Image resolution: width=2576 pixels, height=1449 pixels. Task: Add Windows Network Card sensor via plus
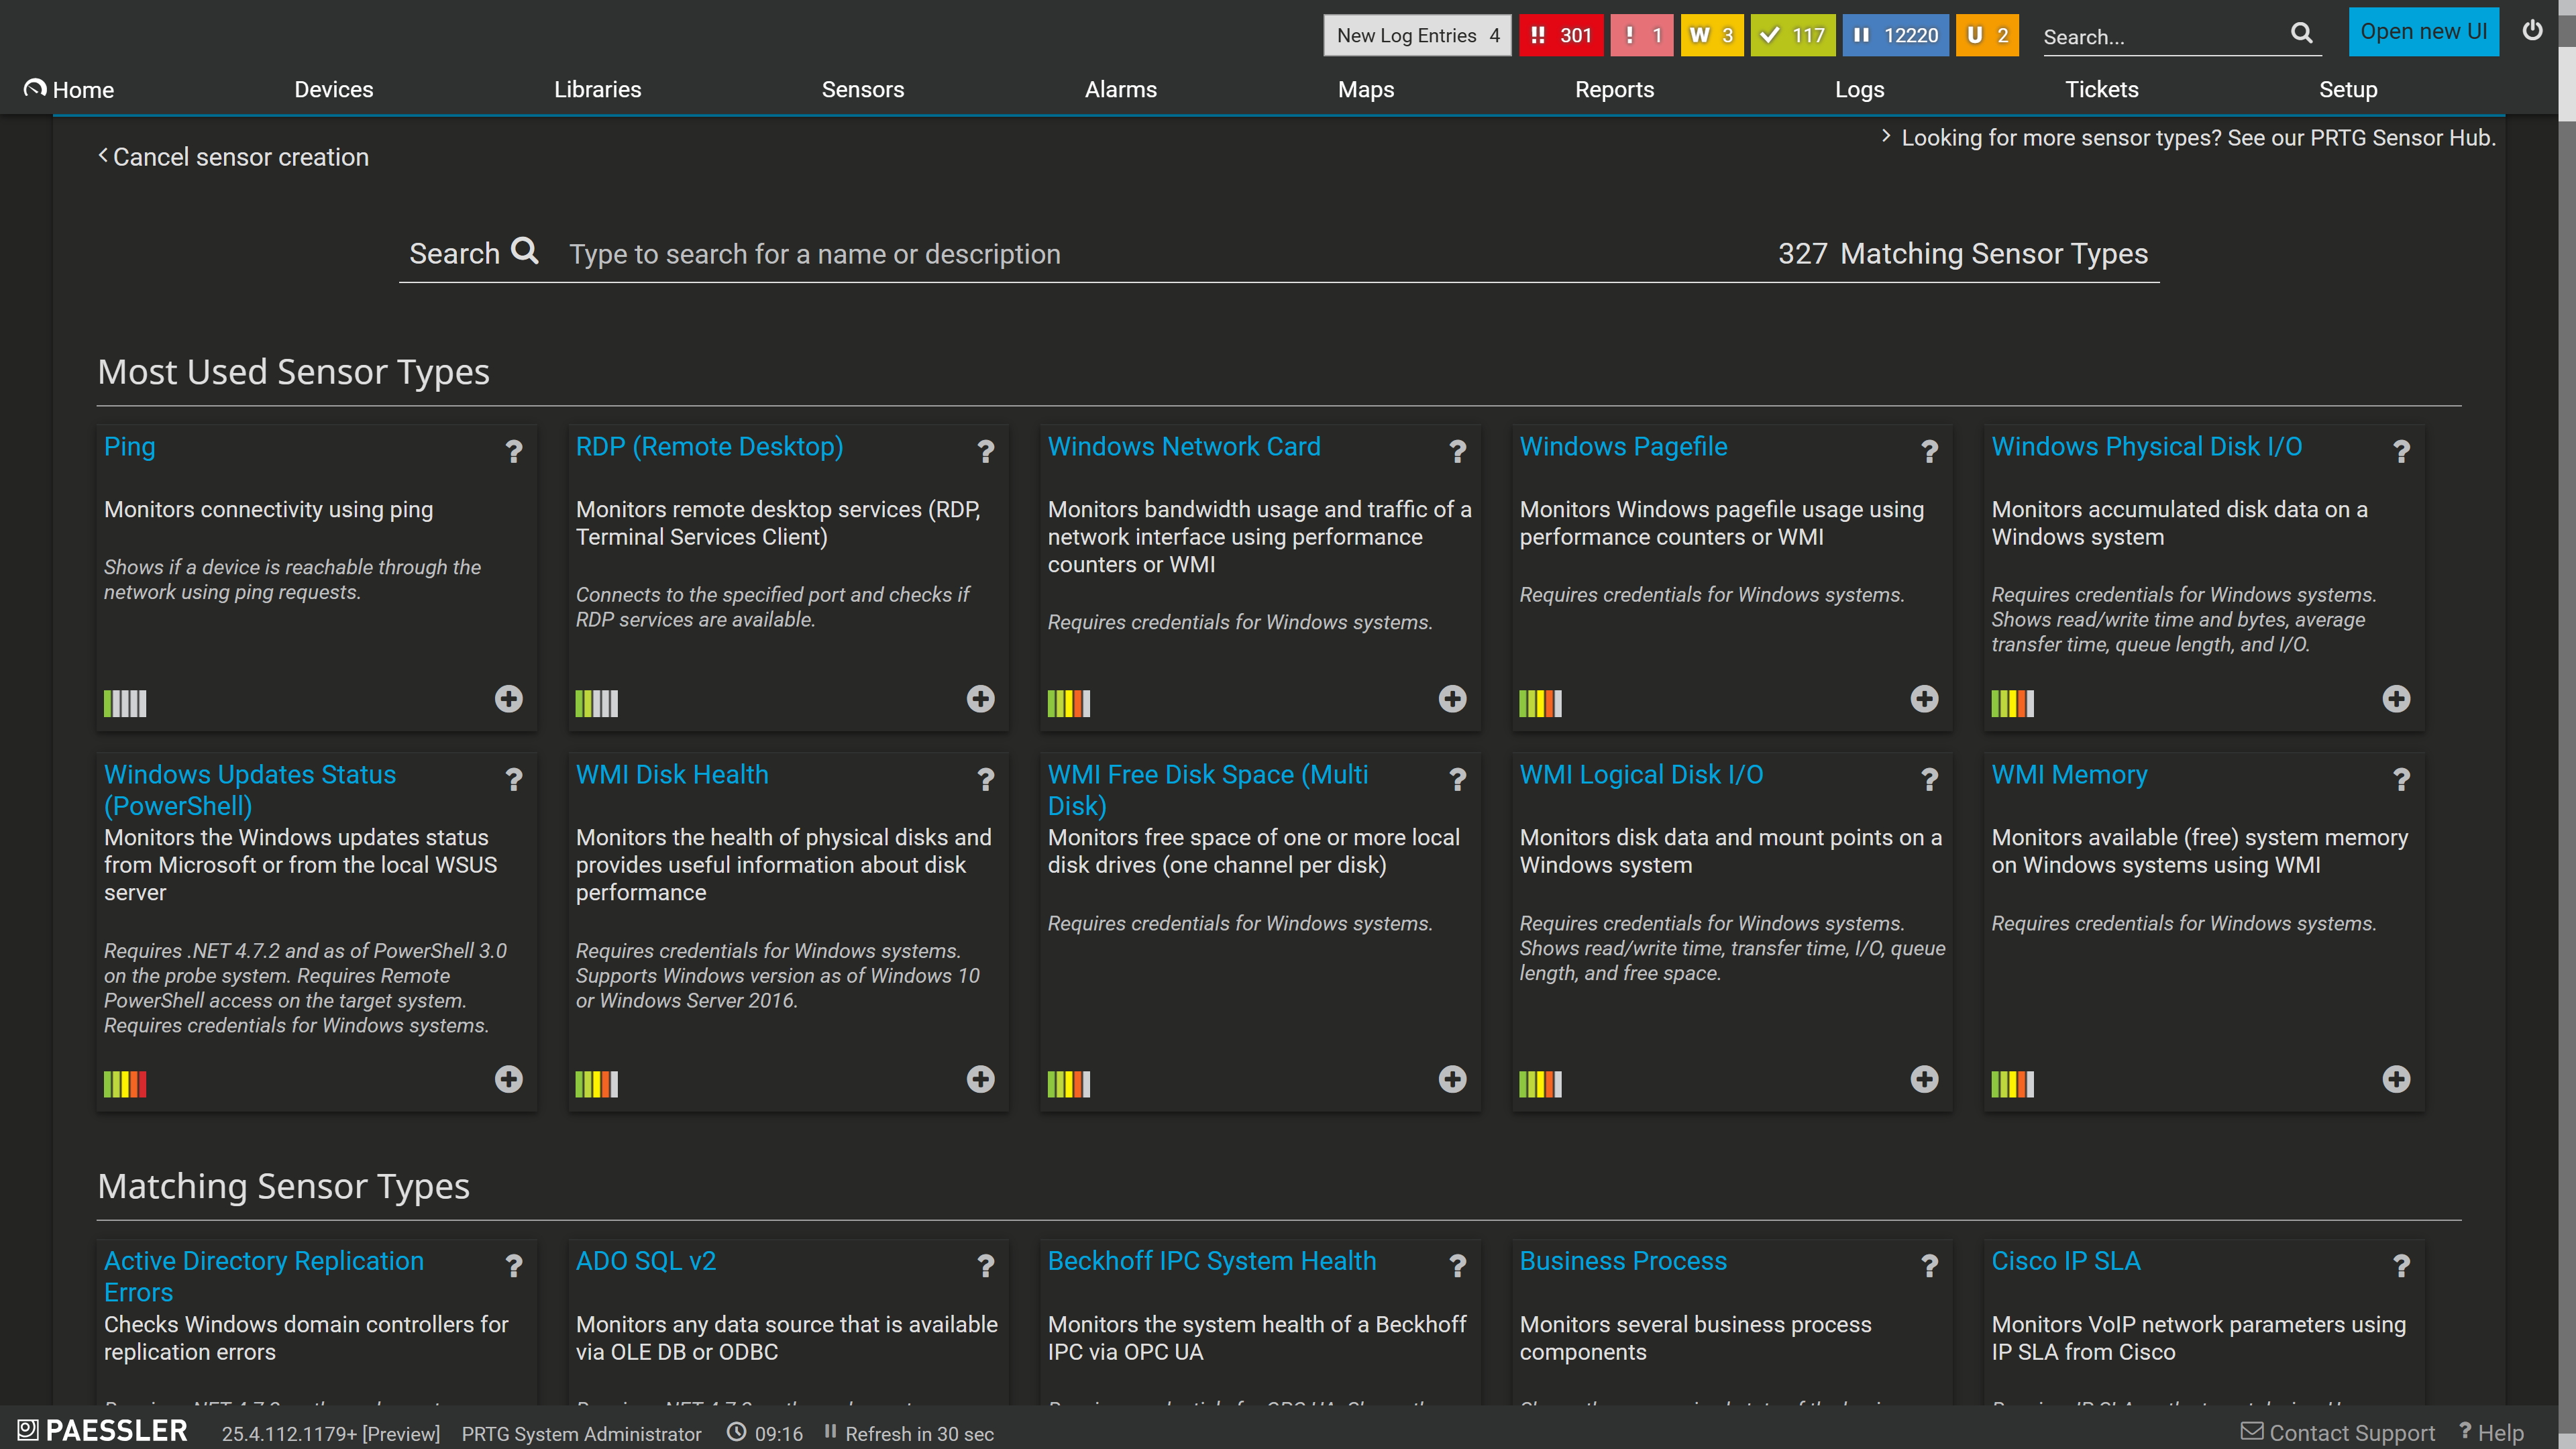pyautogui.click(x=1453, y=699)
